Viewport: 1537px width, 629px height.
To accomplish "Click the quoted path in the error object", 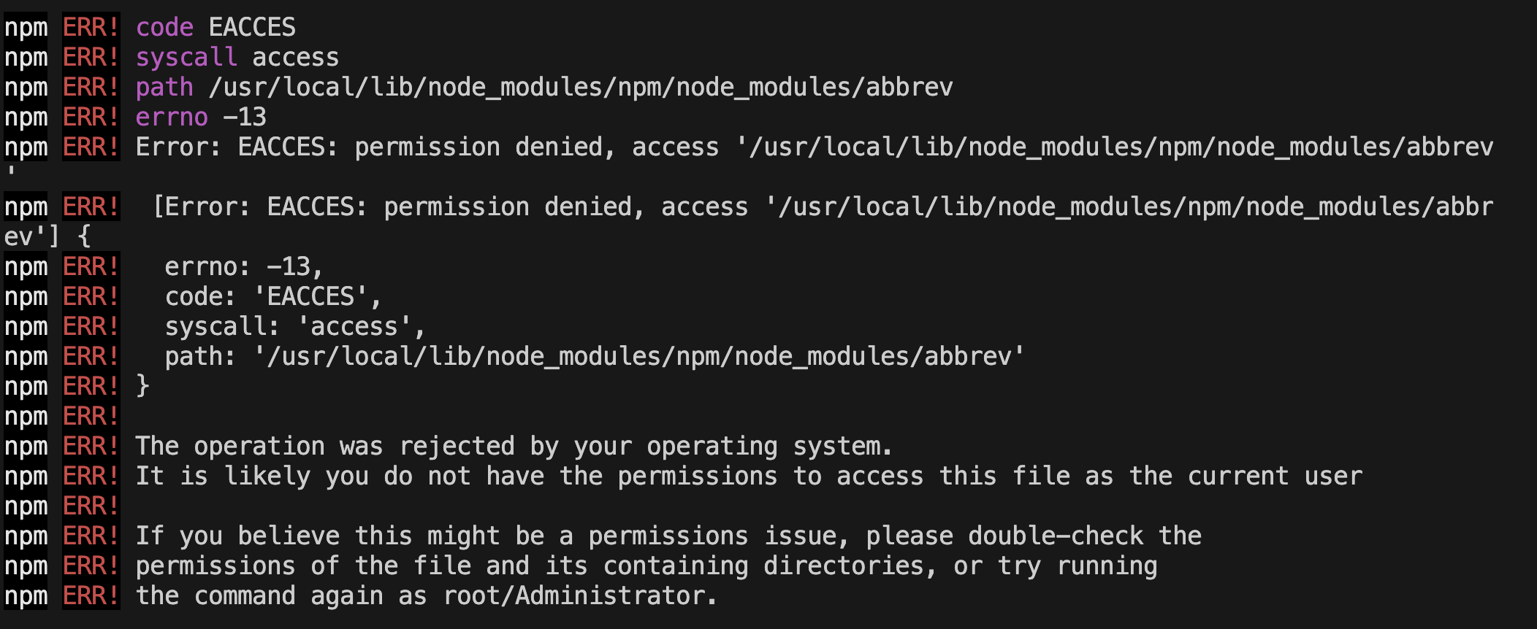I will pyautogui.click(x=639, y=357).
